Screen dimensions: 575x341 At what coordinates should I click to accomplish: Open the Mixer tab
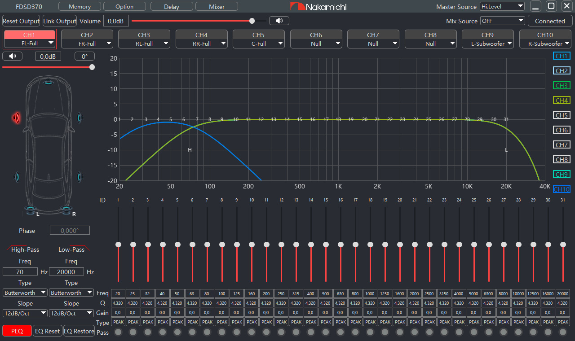tap(217, 7)
